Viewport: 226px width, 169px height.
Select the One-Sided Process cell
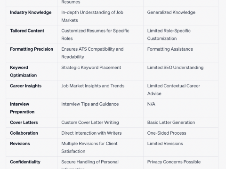point(167,133)
